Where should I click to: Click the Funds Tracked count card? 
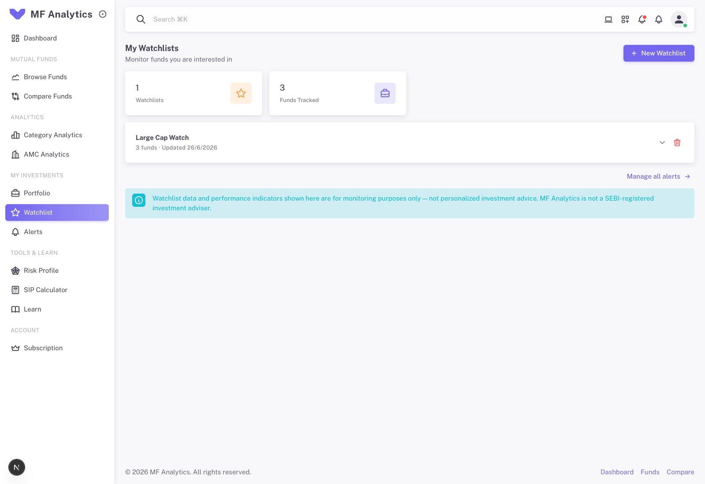338,93
